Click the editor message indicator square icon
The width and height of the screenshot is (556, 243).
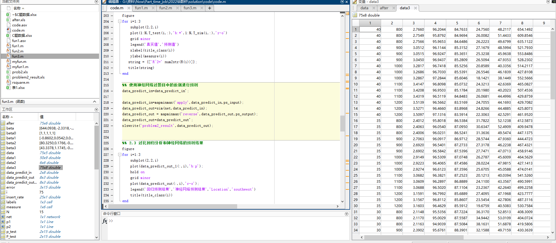click(x=348, y=13)
